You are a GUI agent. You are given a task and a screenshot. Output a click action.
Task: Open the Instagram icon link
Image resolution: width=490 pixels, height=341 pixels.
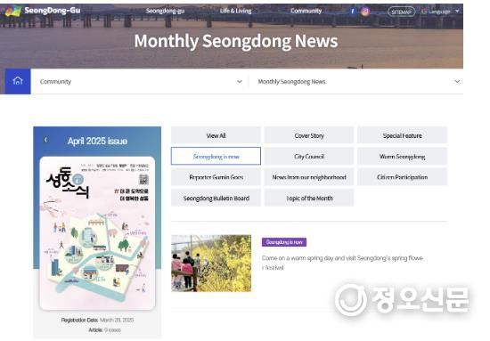click(x=364, y=12)
